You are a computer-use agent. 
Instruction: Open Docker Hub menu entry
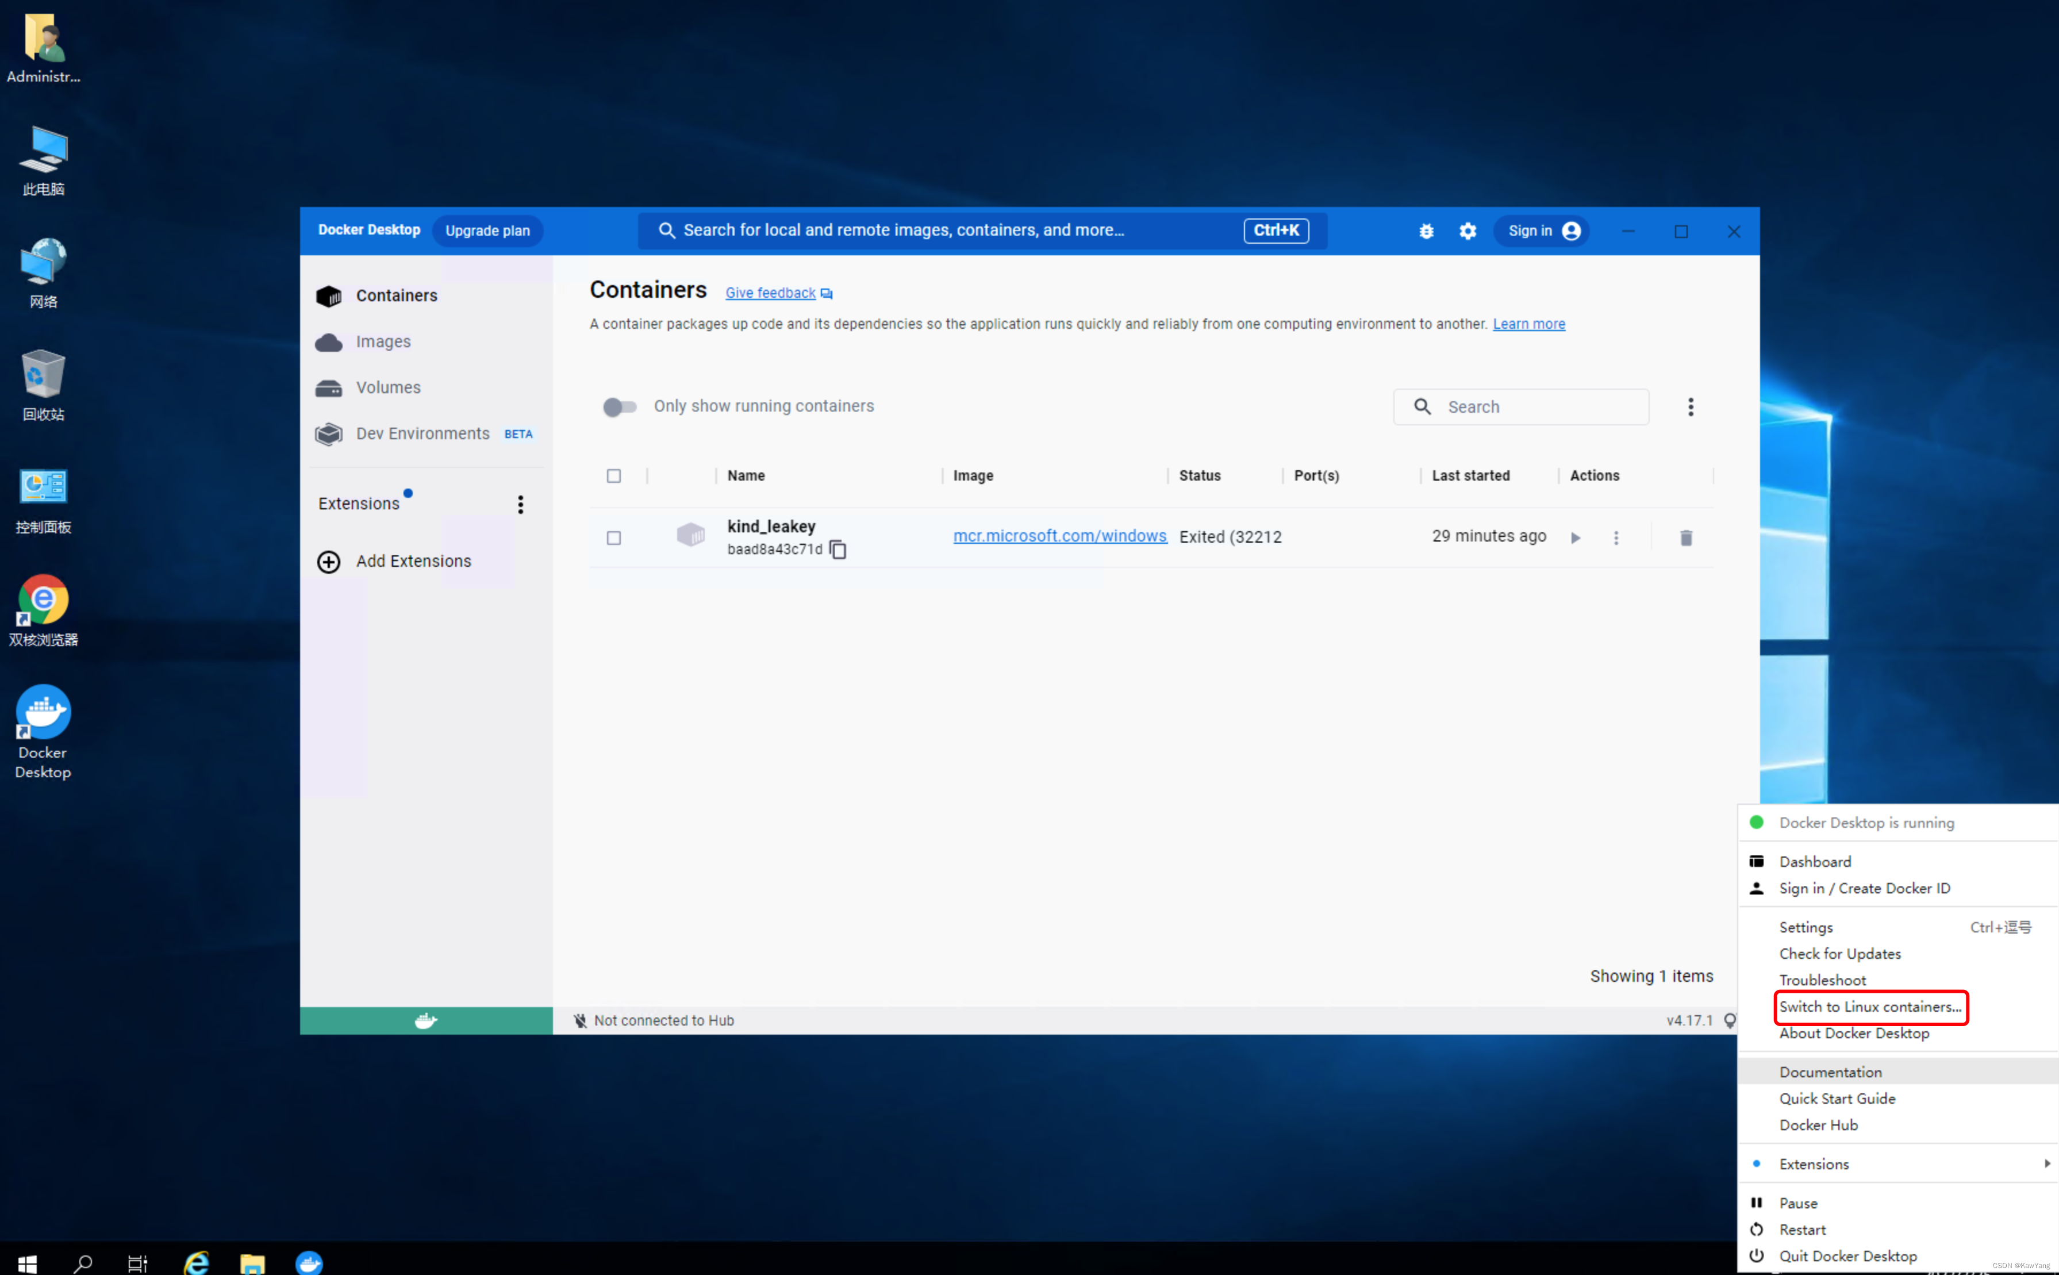1898,1125
